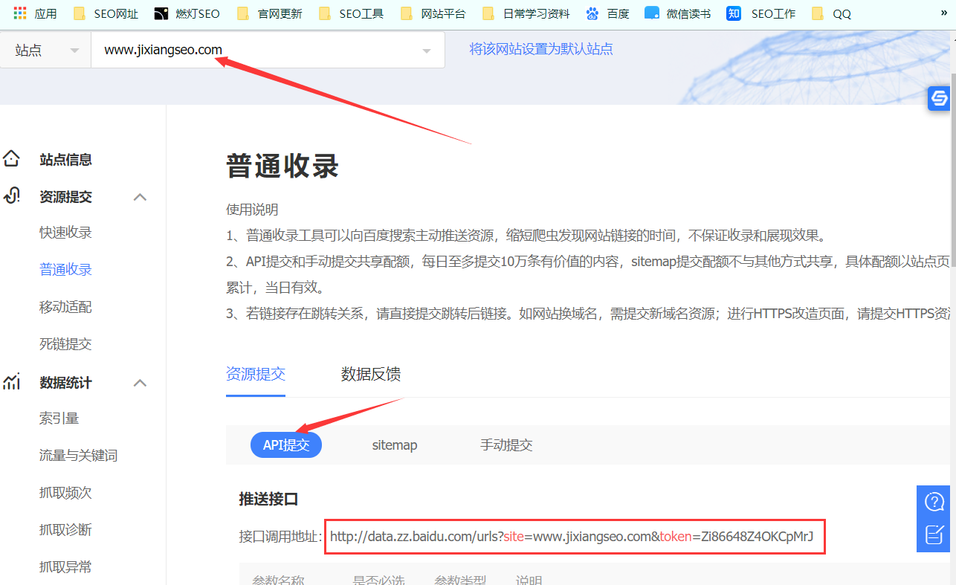Open 索引量 in the sidebar
This screenshot has height=585, width=956.
[59, 418]
